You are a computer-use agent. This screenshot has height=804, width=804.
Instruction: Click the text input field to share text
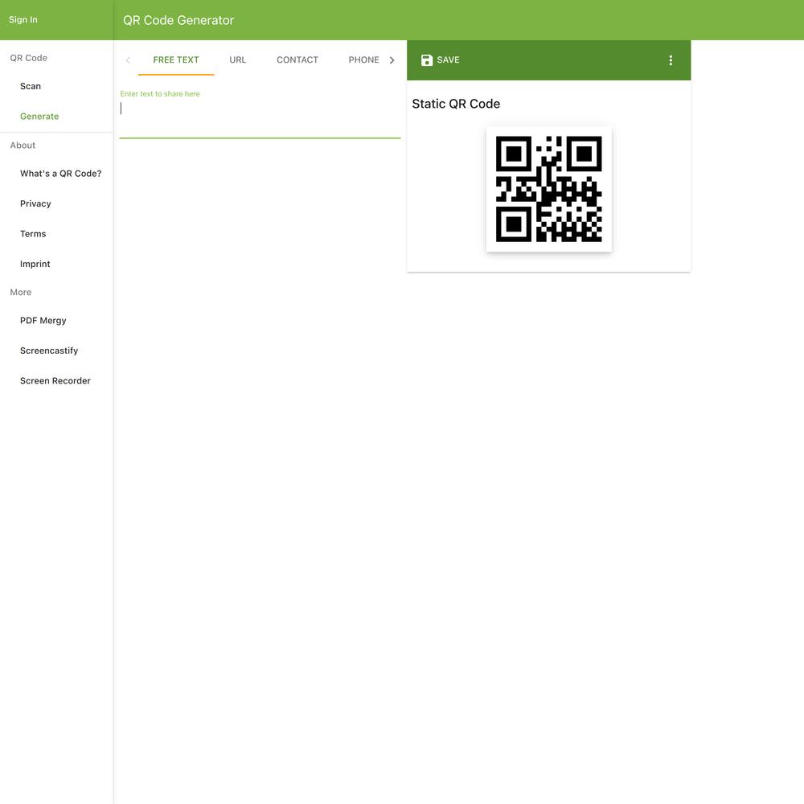pyautogui.click(x=260, y=114)
